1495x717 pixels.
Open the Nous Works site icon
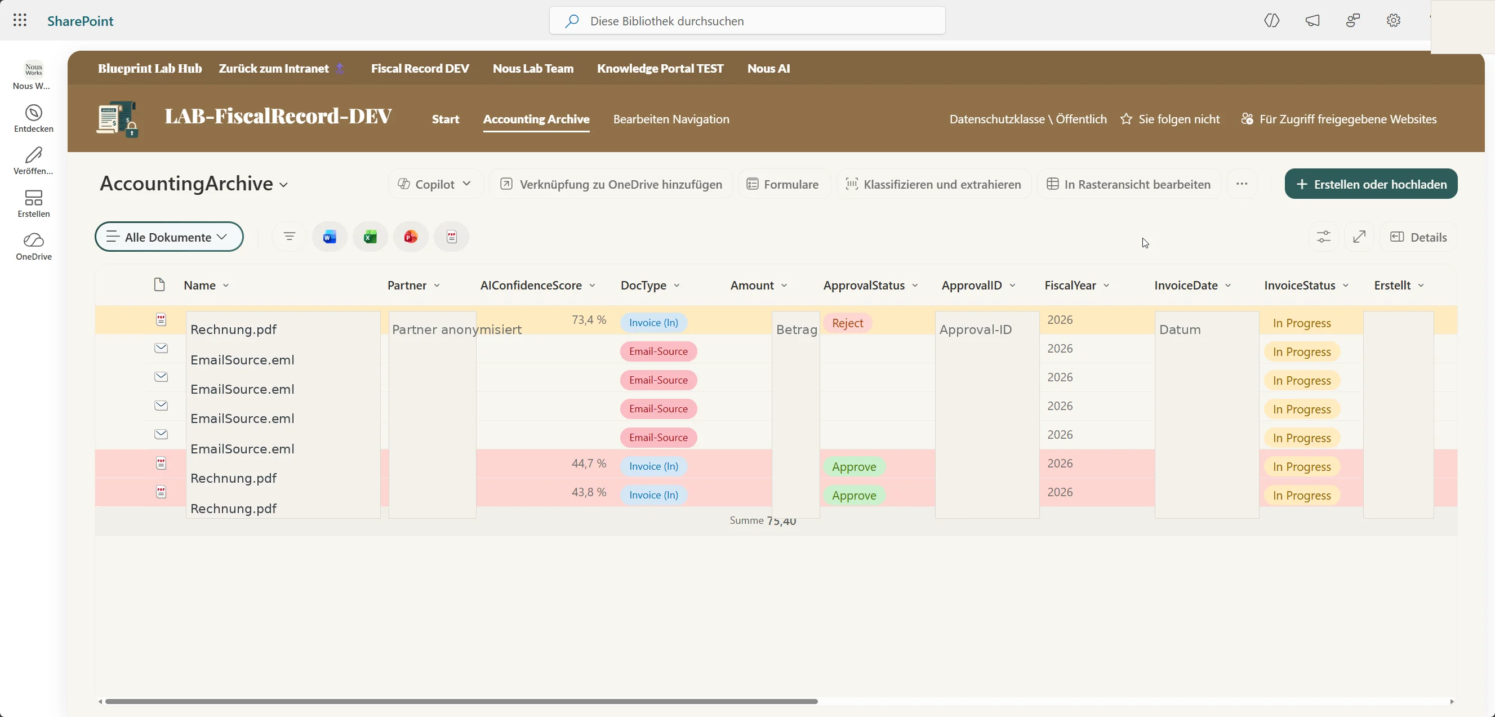pyautogui.click(x=34, y=69)
